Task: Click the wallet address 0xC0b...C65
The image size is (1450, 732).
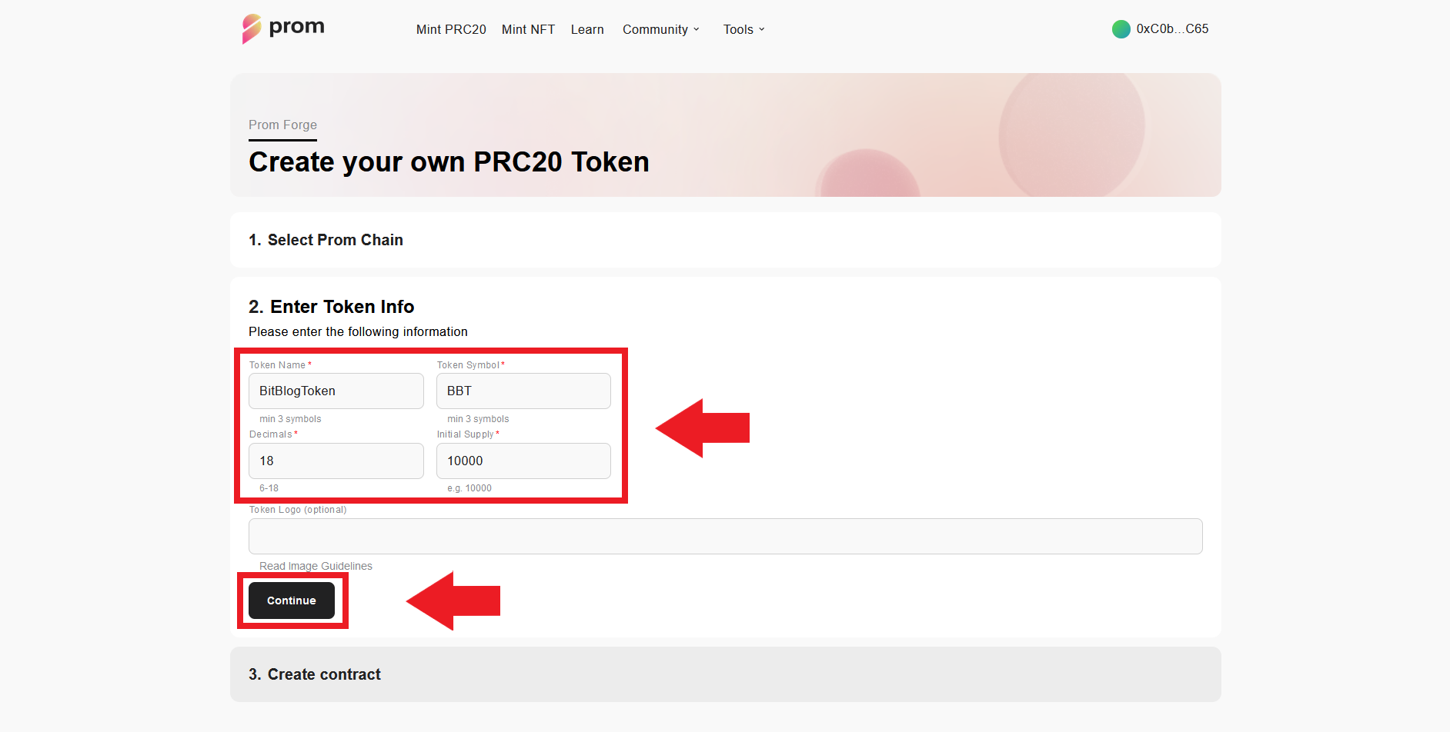Action: pos(1172,29)
